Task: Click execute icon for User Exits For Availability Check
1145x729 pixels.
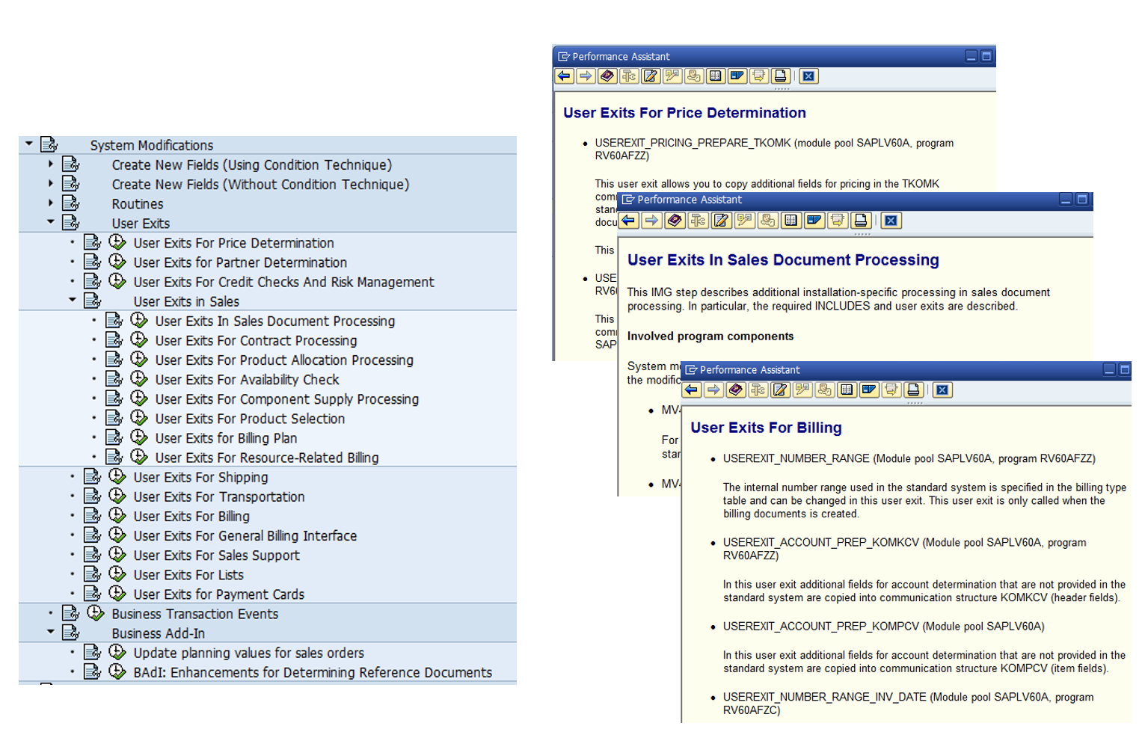Action: click(139, 379)
